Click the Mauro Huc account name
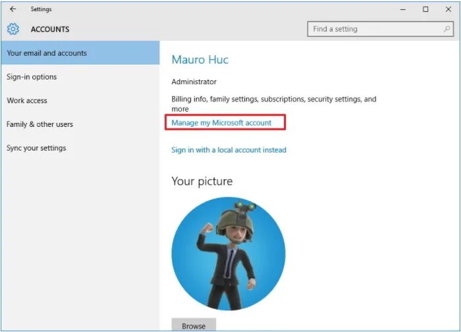 [200, 60]
